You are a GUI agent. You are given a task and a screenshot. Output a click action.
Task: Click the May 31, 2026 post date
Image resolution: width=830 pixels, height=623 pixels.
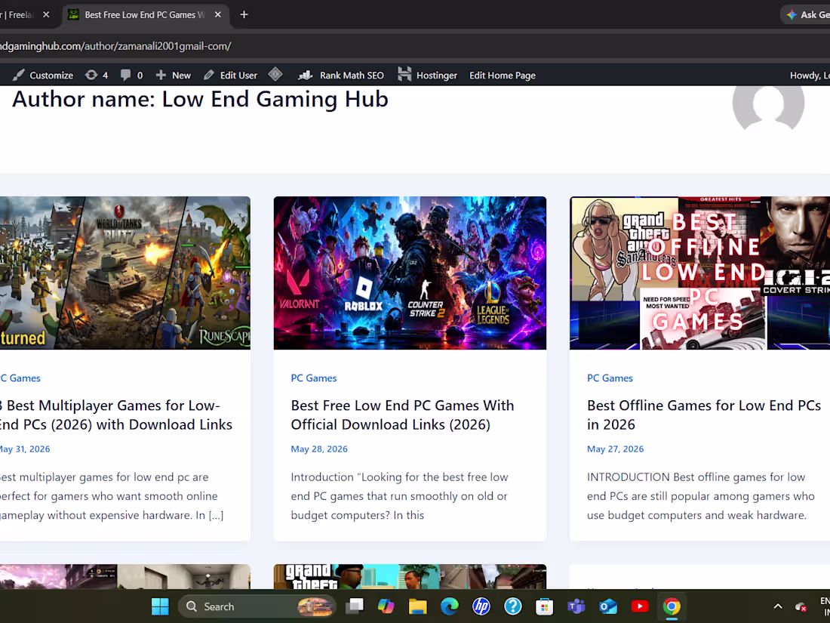point(25,449)
